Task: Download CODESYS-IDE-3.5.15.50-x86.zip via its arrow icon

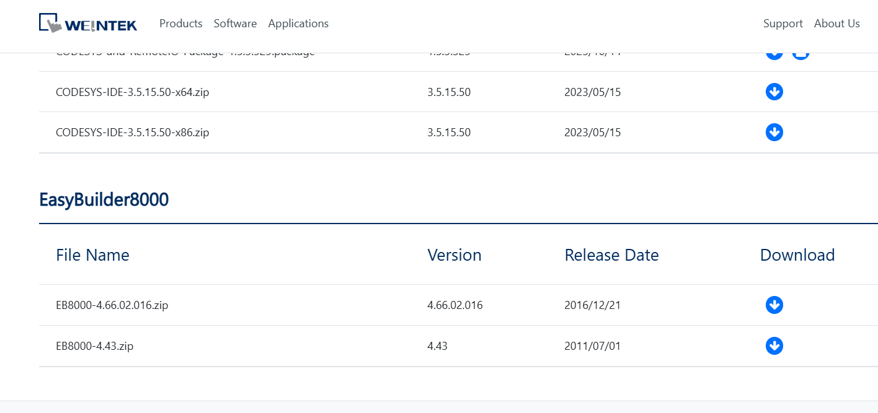Action: 774,132
